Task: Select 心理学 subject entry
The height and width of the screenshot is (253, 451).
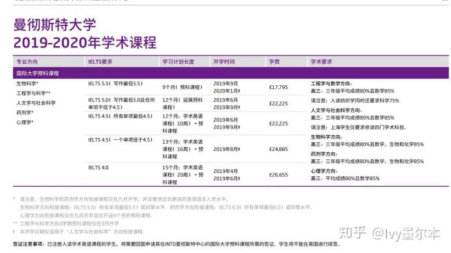Action: [25, 122]
